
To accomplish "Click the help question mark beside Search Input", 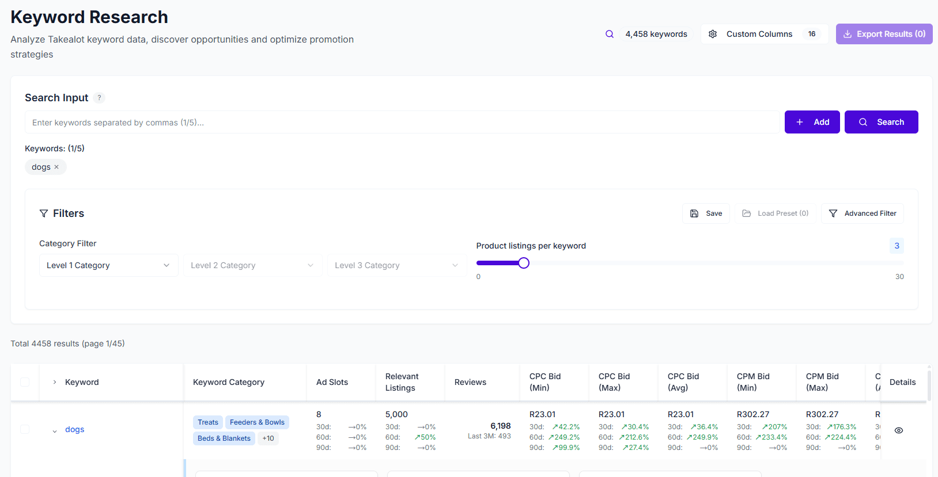I will pos(99,98).
